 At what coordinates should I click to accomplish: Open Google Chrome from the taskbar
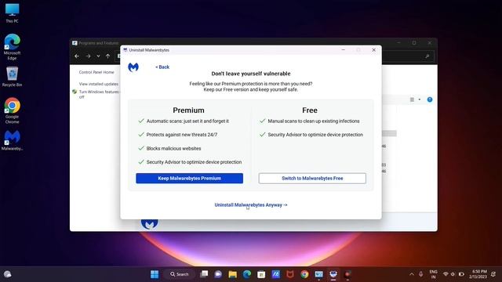(304, 274)
